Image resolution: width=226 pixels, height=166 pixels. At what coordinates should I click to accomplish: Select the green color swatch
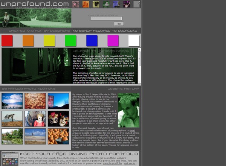pos(71,41)
